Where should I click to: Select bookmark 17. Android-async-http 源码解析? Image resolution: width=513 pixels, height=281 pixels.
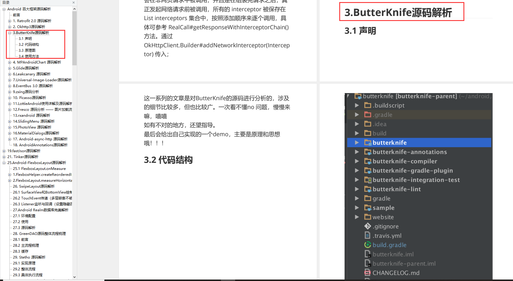(x=40, y=139)
